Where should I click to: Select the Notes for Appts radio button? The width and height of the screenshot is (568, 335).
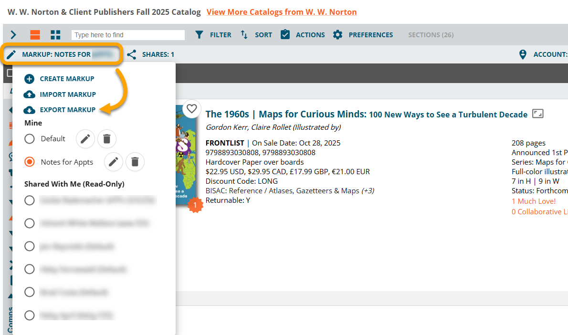(x=30, y=162)
